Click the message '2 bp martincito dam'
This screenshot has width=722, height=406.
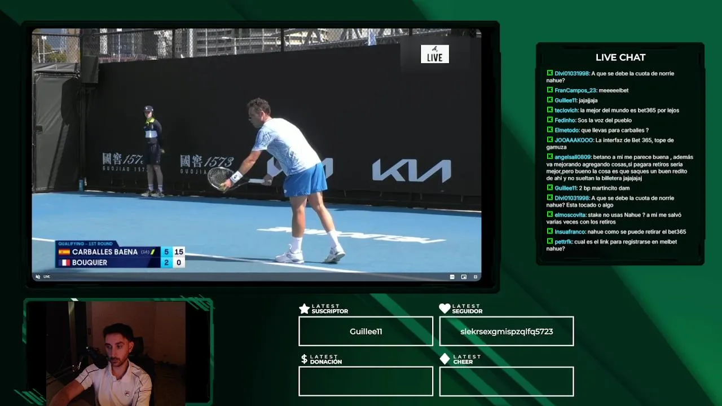(x=604, y=188)
